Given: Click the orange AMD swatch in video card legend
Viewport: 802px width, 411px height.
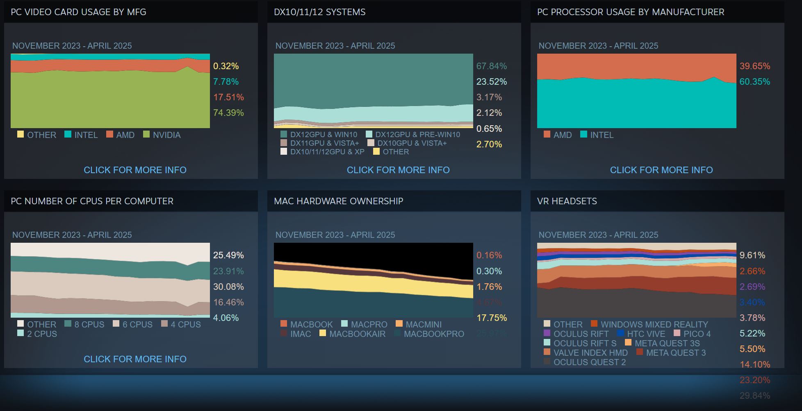Looking at the screenshot, I should [109, 134].
